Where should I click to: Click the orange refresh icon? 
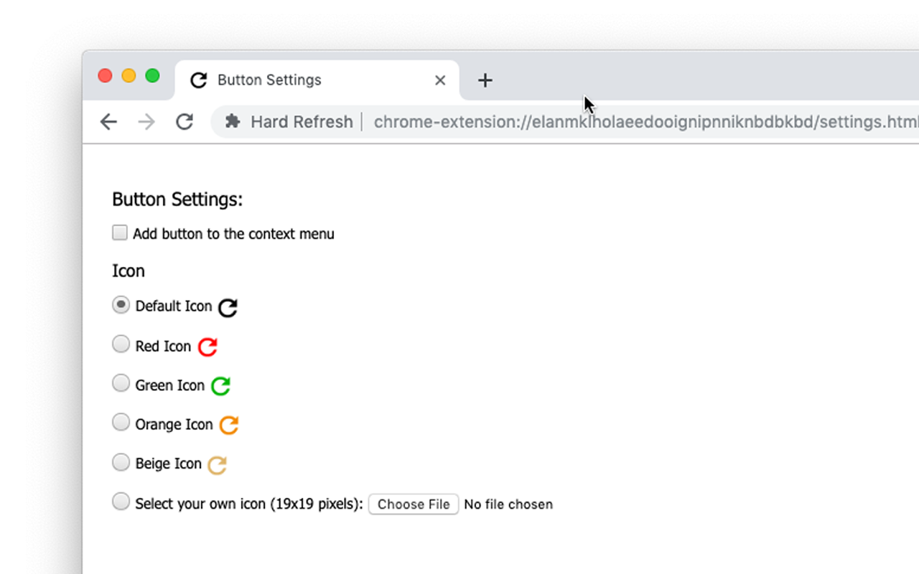228,424
